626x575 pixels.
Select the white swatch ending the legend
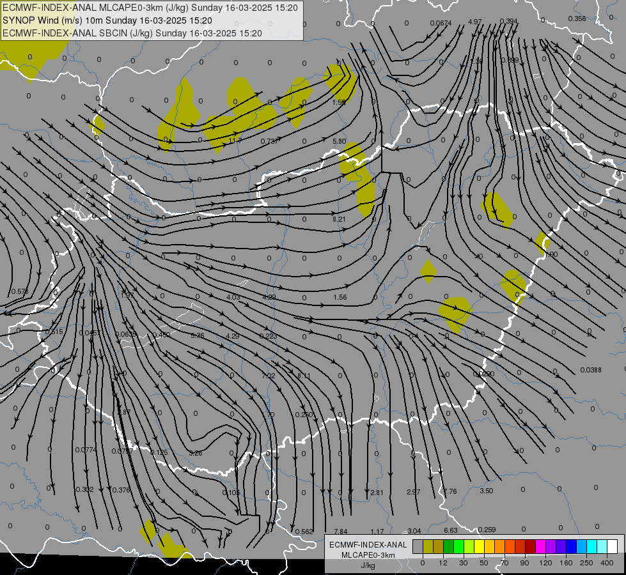[x=613, y=546]
